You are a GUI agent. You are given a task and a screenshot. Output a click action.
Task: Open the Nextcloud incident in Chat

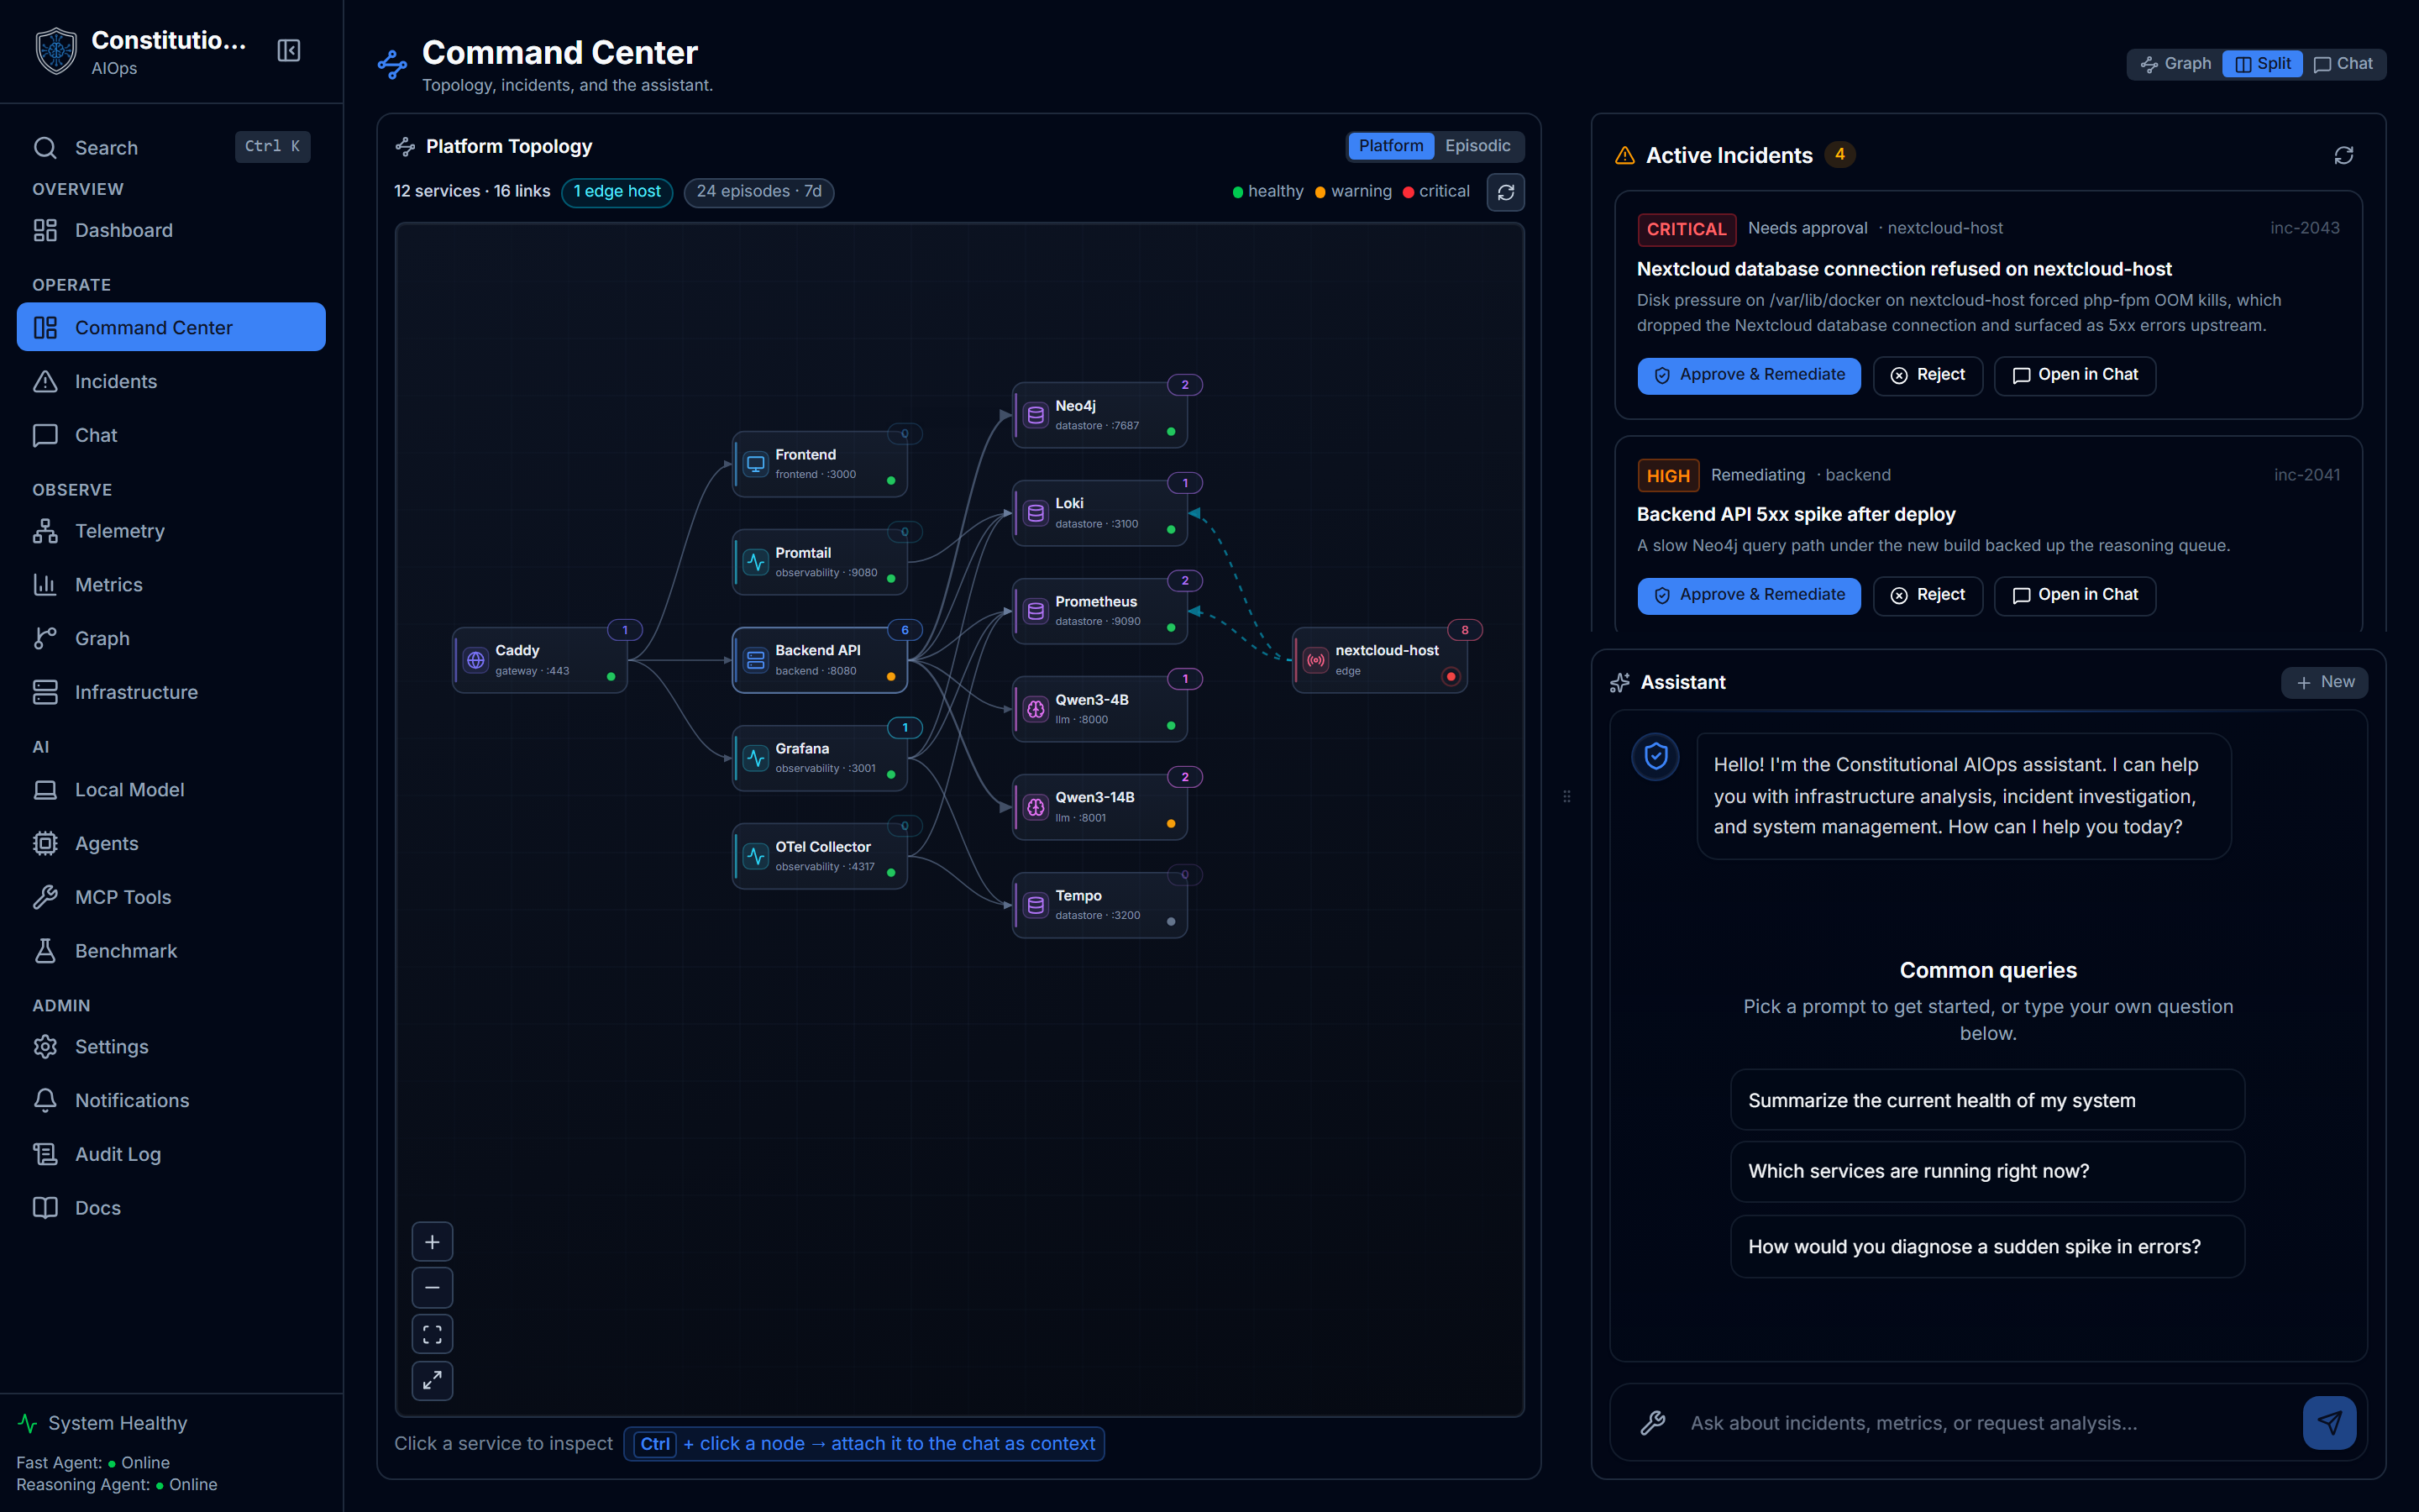[x=2074, y=375]
